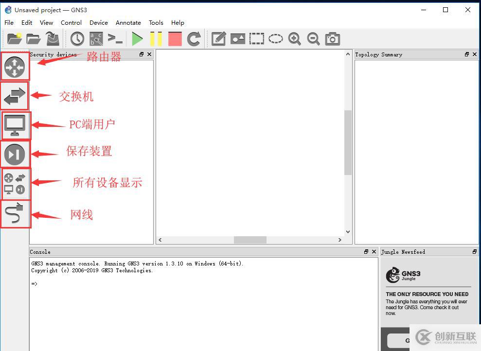Float the Jungle Newsfeed panel

coord(475,252)
